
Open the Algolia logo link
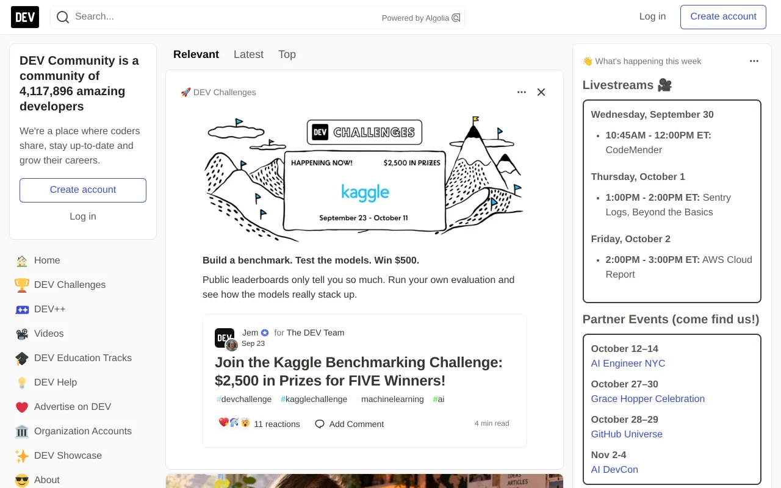point(456,18)
